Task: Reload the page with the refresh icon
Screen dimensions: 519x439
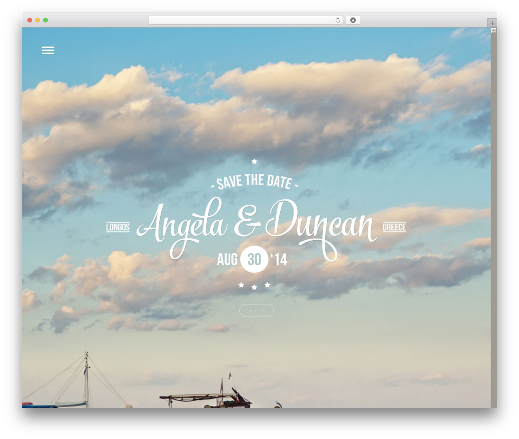Action: click(x=338, y=20)
